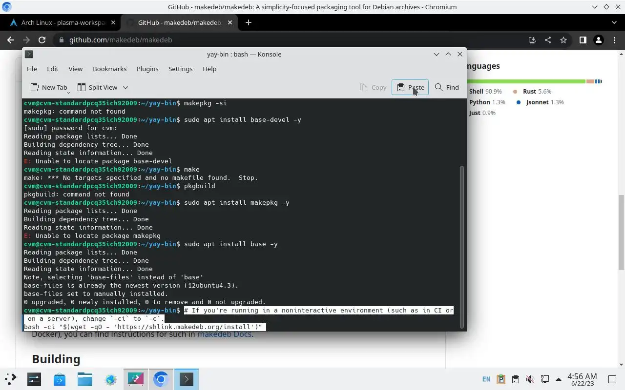
Task: Expand hidden system tray icons arrow
Action: pos(559,379)
